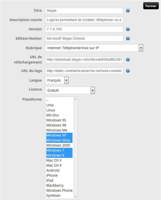161x200 pixels.
Task: Select Windows Phone platform option
Action: pos(59,190)
